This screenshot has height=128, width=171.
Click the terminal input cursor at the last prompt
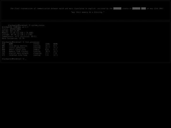26,59
